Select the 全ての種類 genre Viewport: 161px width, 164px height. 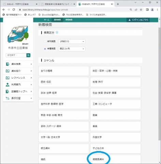tap(64, 71)
